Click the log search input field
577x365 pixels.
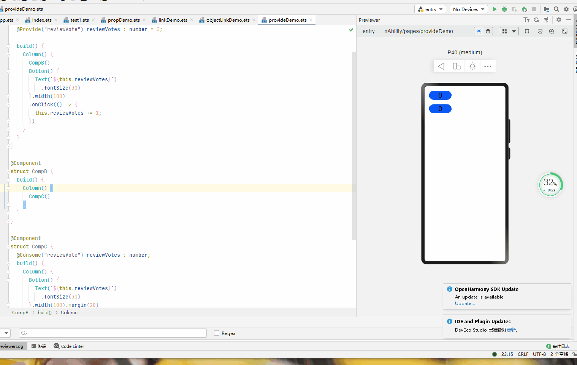click(x=113, y=333)
